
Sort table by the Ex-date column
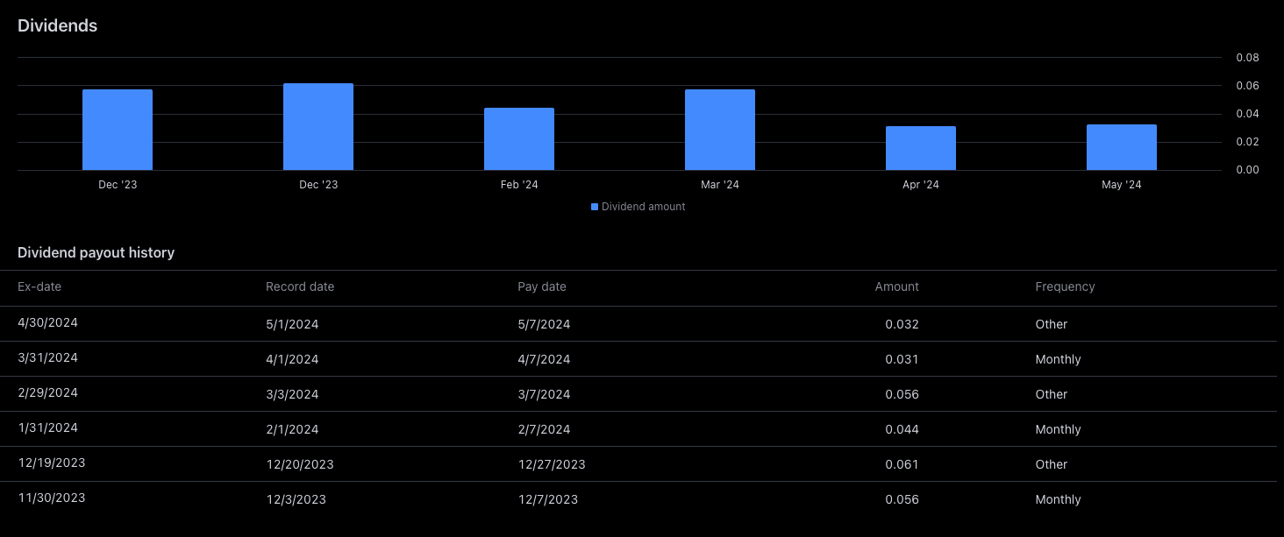tap(39, 286)
